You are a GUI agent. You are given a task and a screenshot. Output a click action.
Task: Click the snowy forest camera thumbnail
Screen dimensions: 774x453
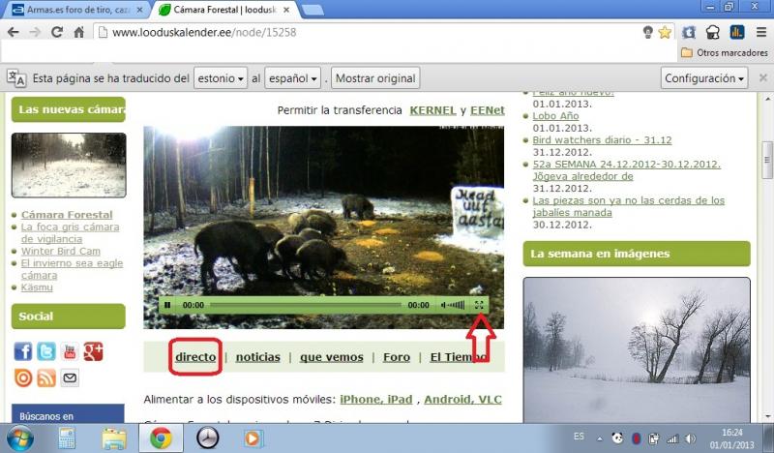pyautogui.click(x=69, y=165)
